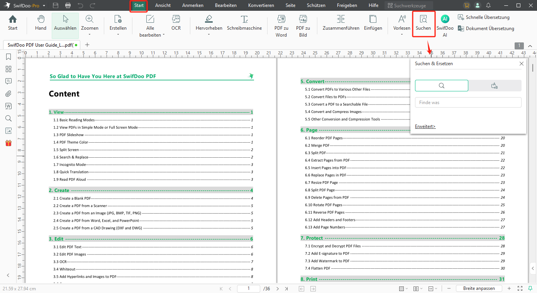537x293 pixels.
Task: Expand the Hervorheben dropdown arrow
Action: 209,35
